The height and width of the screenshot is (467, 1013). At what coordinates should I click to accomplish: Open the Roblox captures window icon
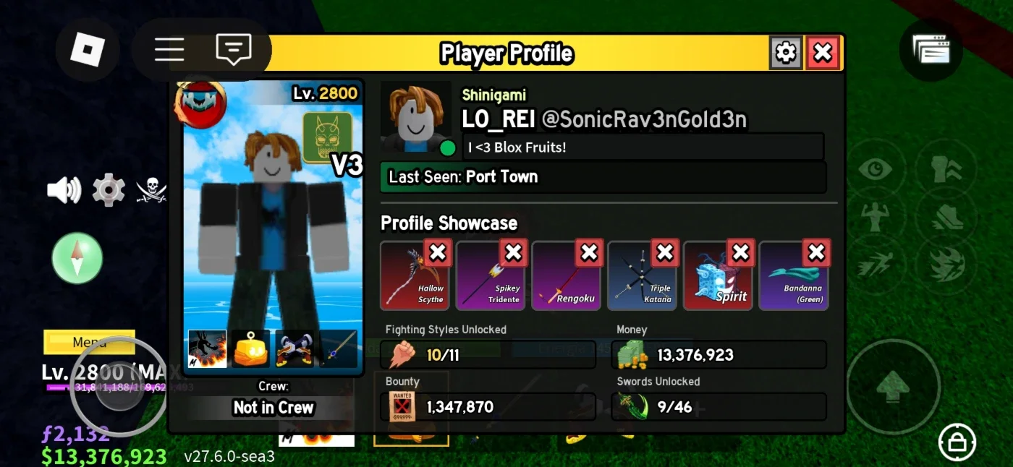click(931, 50)
